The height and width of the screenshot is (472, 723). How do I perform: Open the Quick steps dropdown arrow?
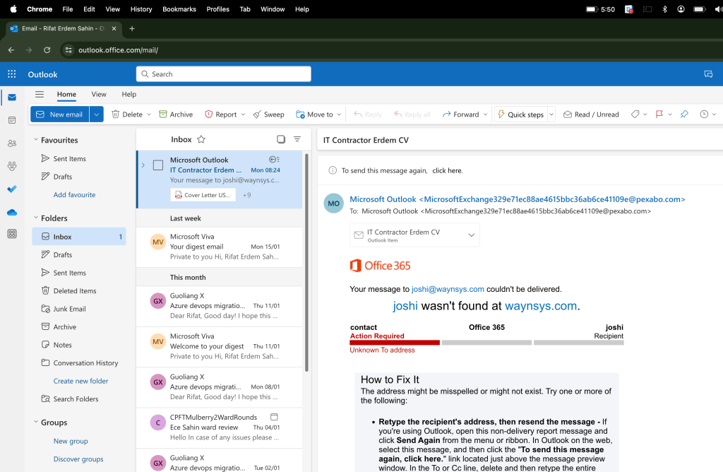[551, 114]
